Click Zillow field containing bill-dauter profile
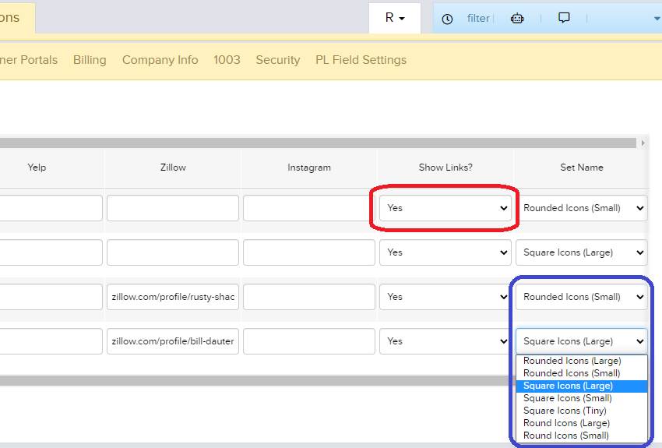662x448 pixels. point(173,341)
